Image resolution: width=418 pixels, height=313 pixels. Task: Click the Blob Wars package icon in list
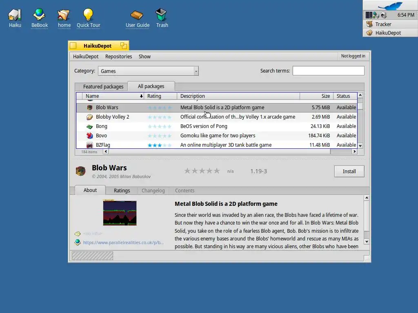click(89, 108)
